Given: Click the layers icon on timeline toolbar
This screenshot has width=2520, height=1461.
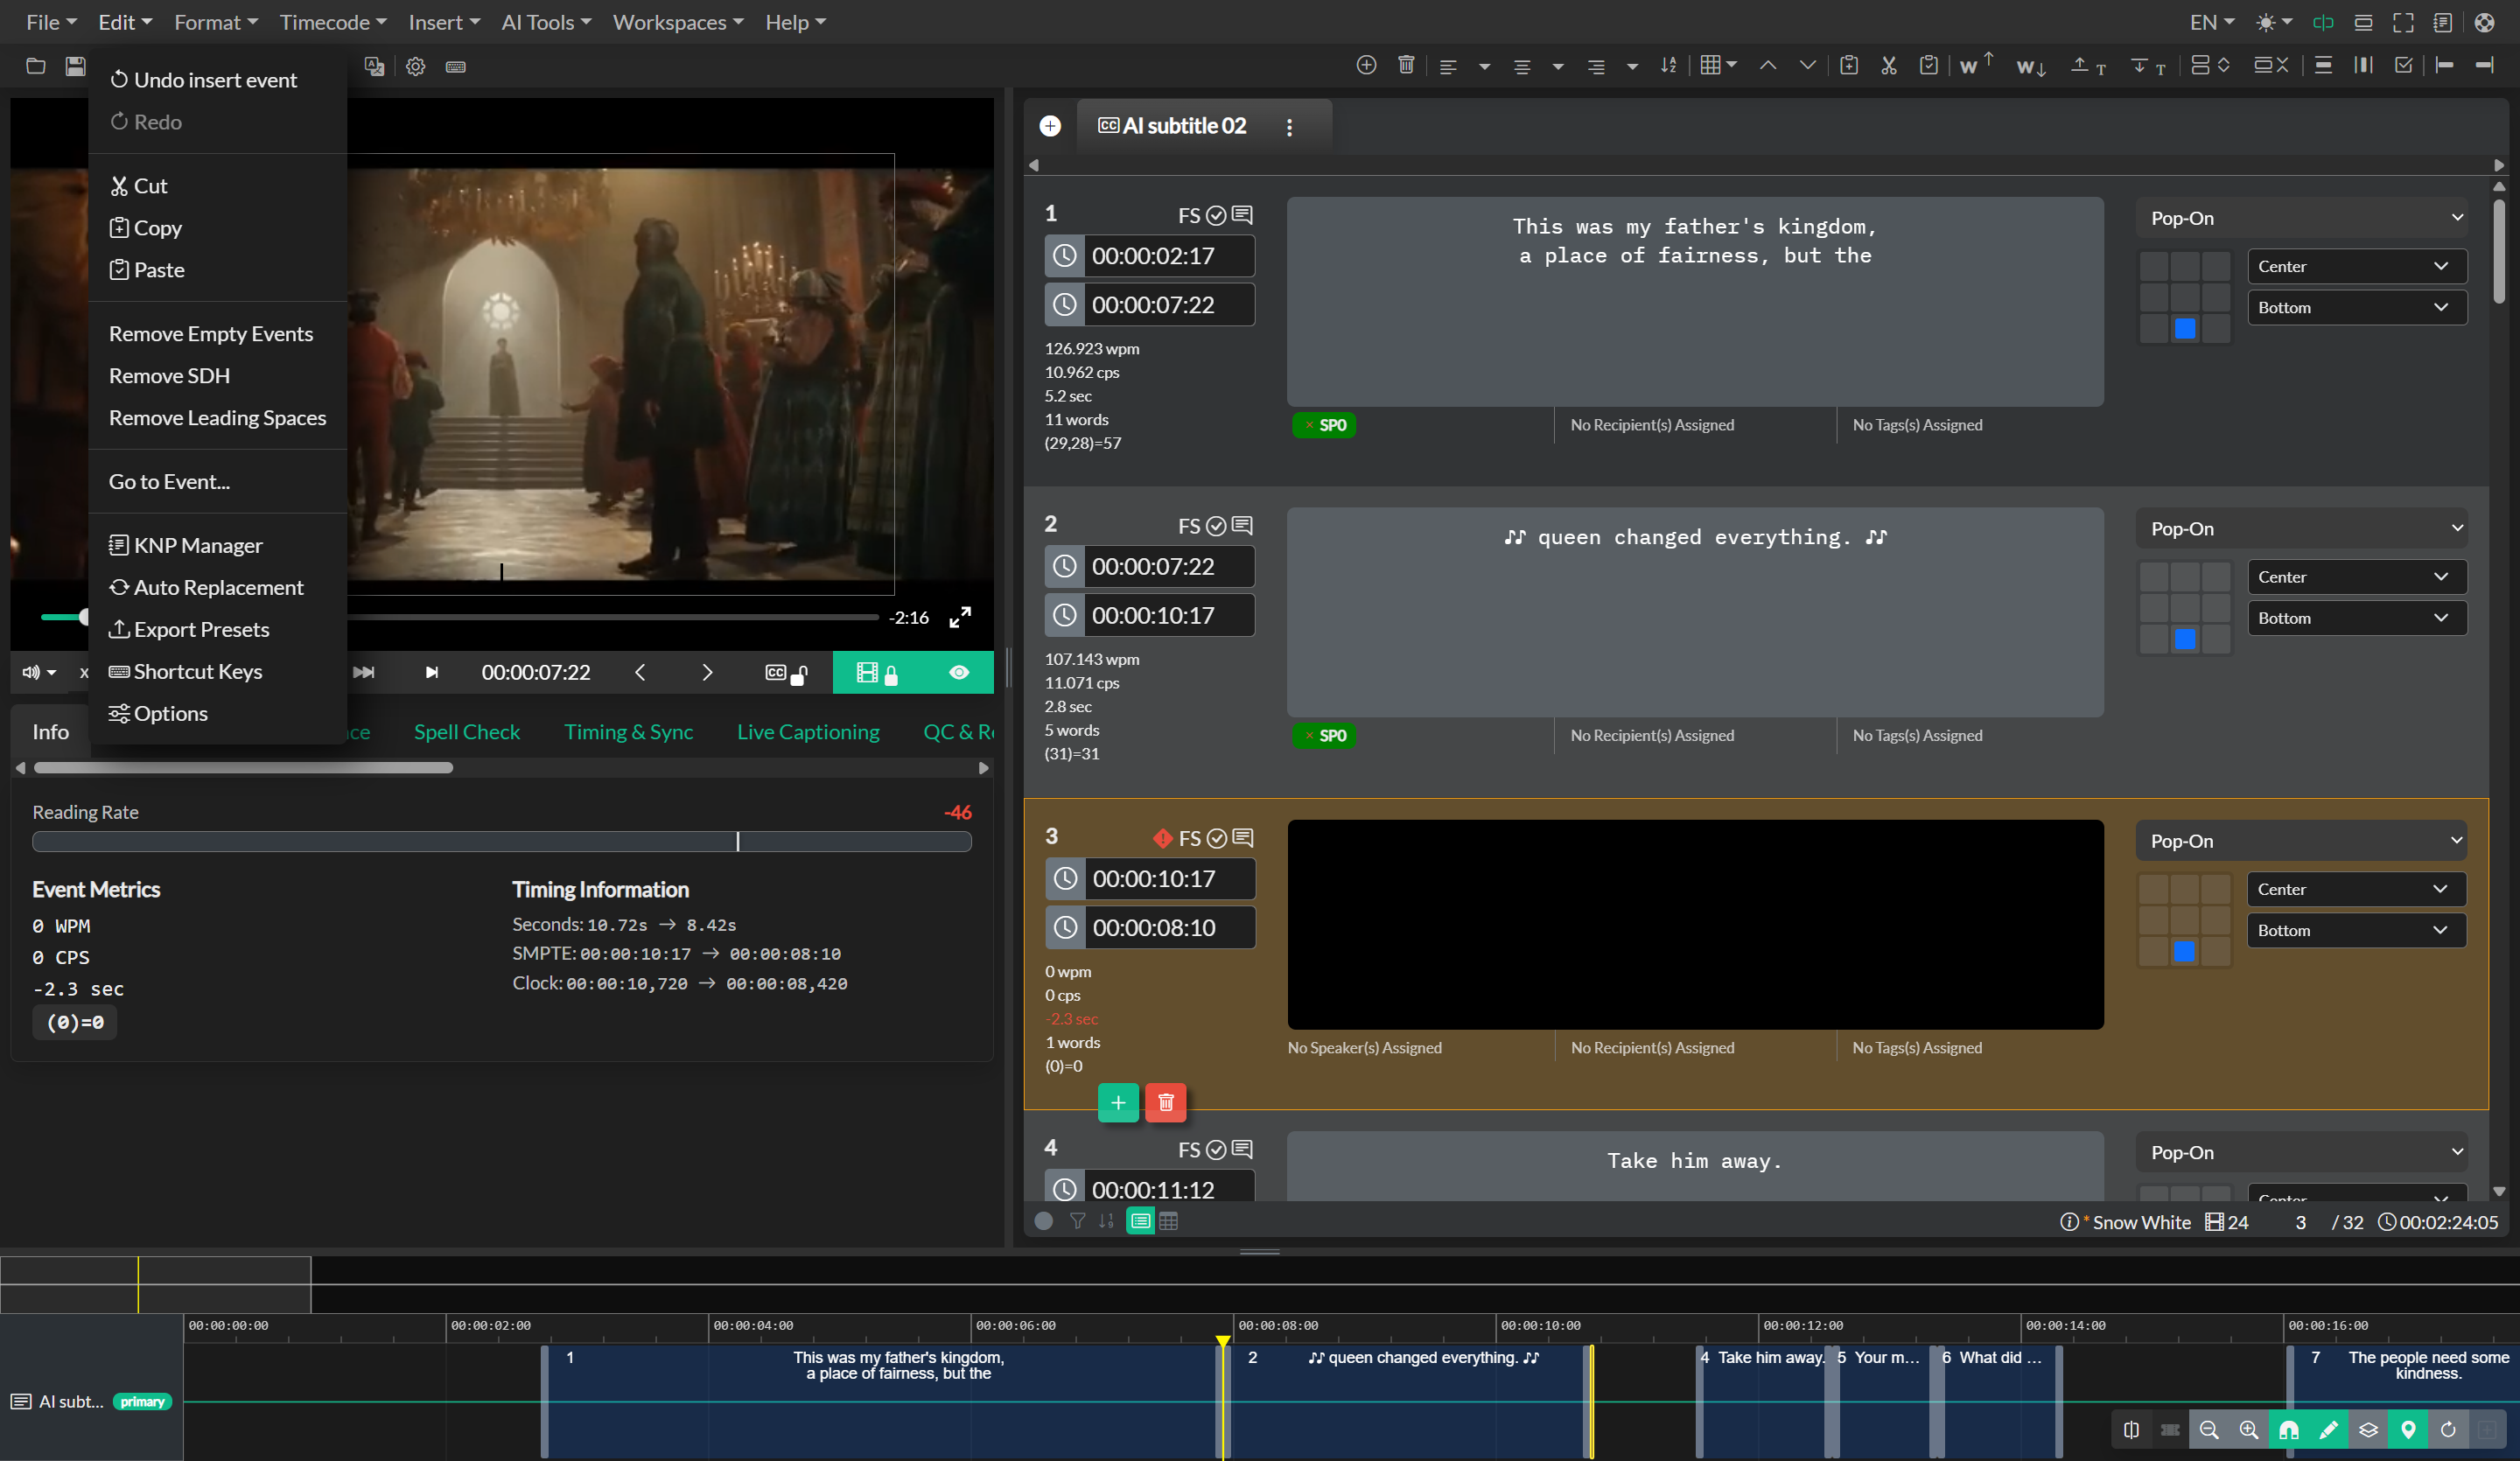Looking at the screenshot, I should click(2368, 1429).
